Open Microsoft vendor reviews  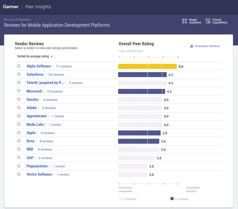tap(34, 91)
